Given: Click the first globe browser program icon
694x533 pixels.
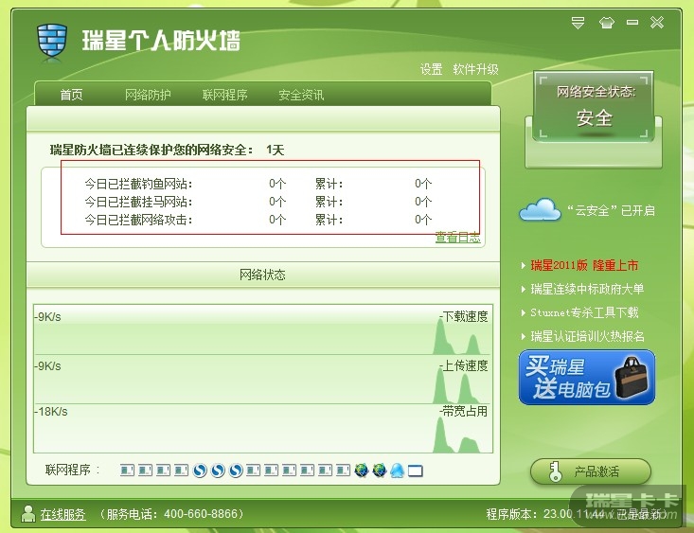Looking at the screenshot, I should tap(361, 471).
